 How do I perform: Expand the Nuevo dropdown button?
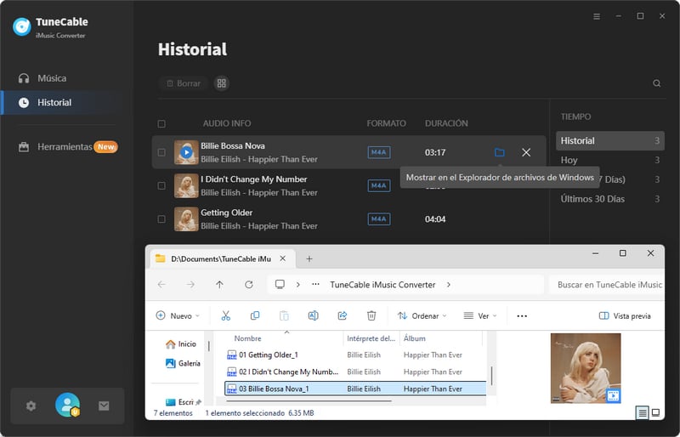pyautogui.click(x=178, y=315)
